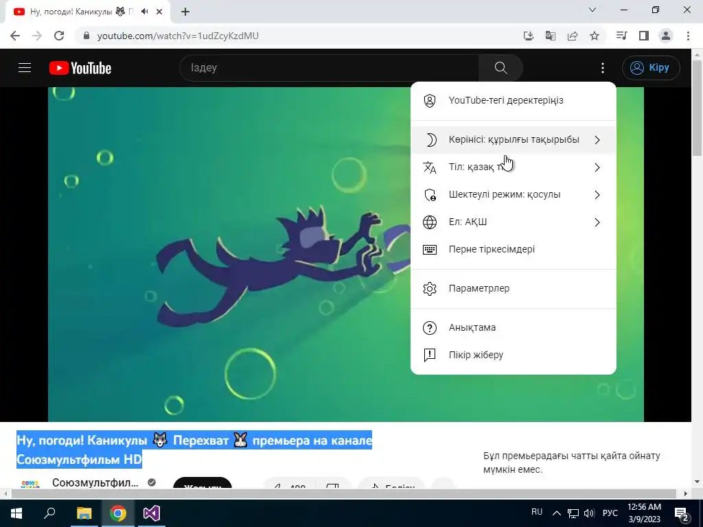Expand the Ел: АҚШ location chevron
The image size is (703, 527).
(597, 222)
